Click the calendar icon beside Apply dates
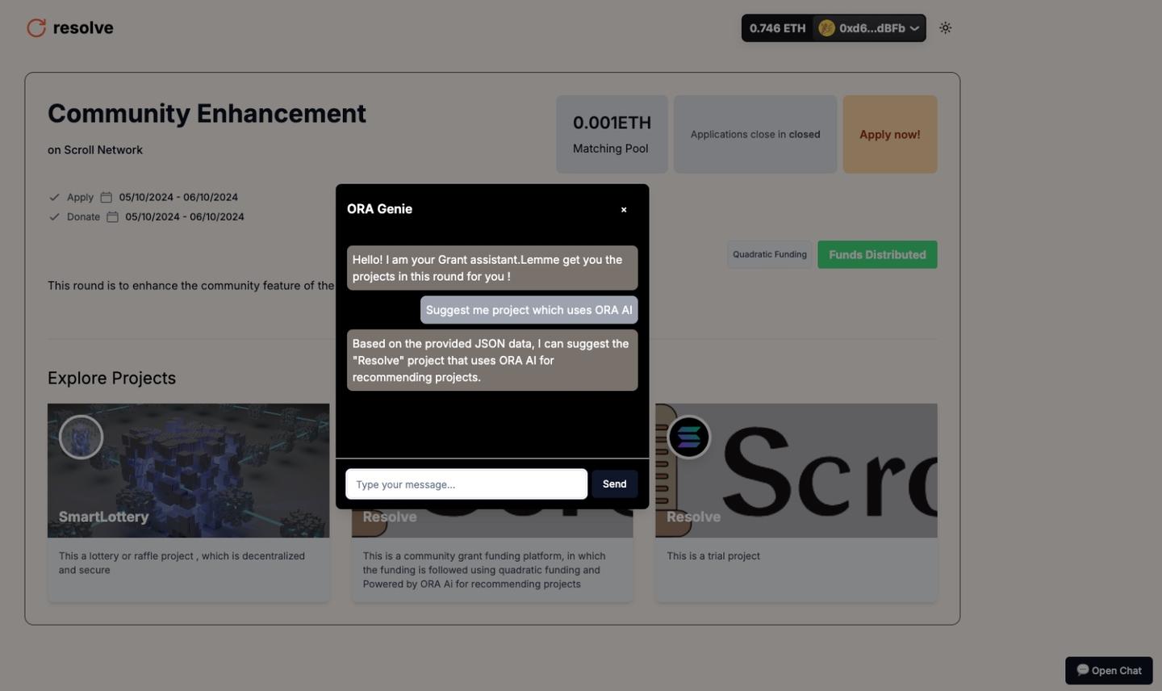The width and height of the screenshot is (1162, 691). click(x=106, y=197)
